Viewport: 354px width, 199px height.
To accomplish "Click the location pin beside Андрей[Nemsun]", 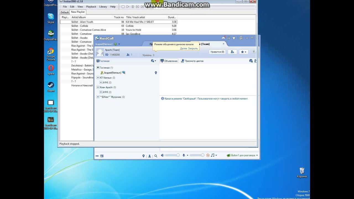I will point(156,73).
